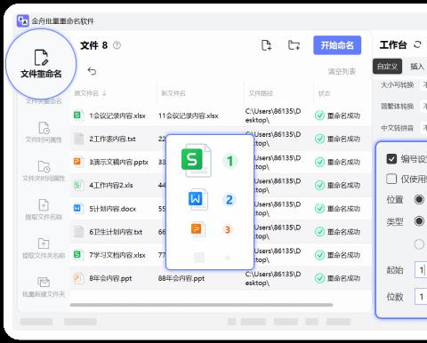This screenshot has height=343, width=427.
Task: Click the success checkmark for 1会议记录内容.xlsx
Action: point(319,116)
